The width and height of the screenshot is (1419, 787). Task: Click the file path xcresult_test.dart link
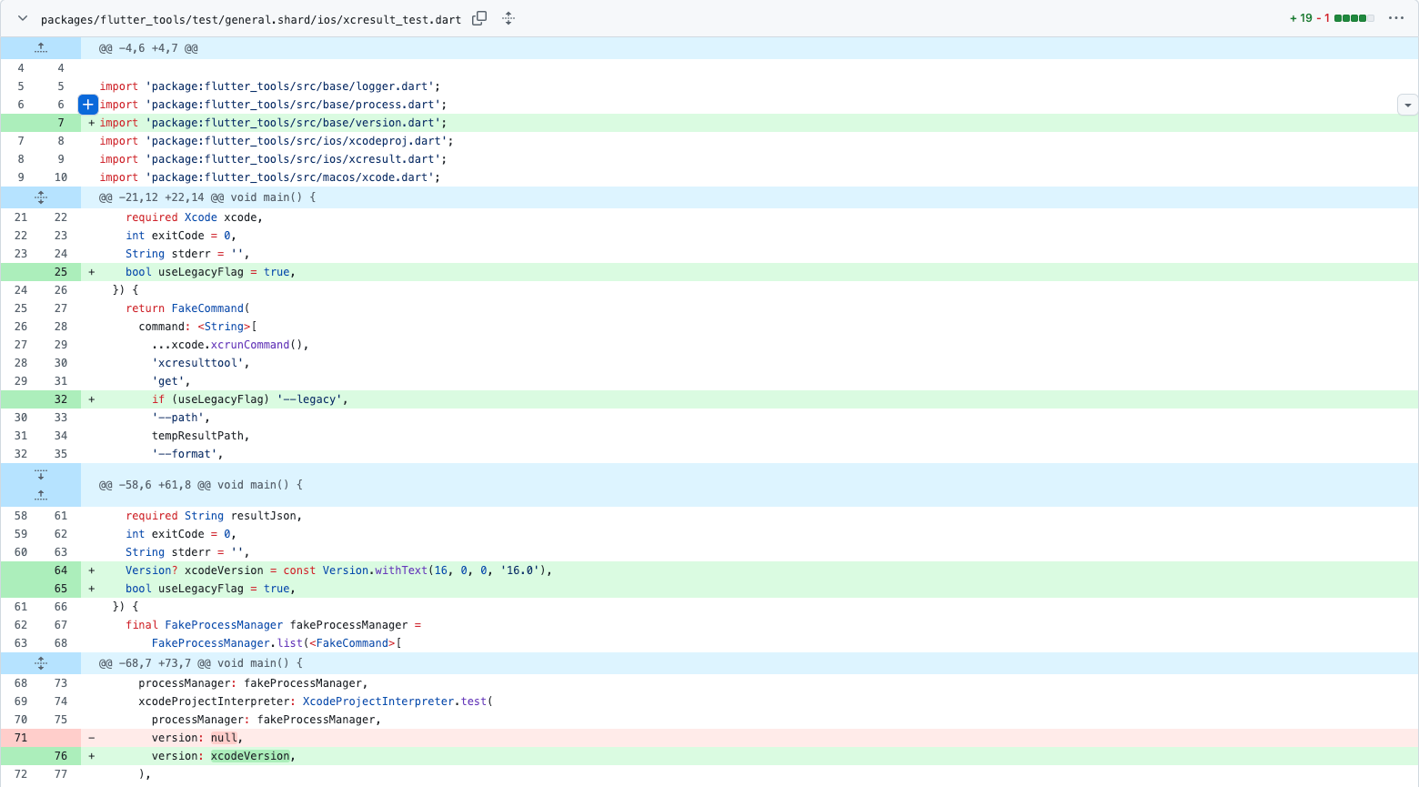point(251,19)
